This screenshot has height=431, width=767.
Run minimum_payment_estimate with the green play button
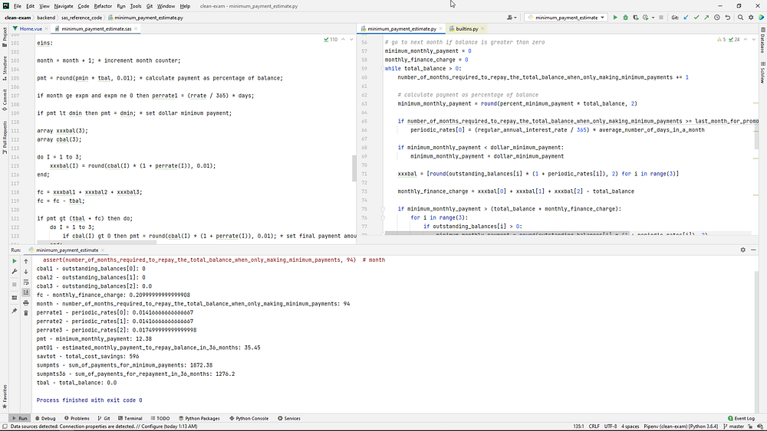pyautogui.click(x=615, y=17)
